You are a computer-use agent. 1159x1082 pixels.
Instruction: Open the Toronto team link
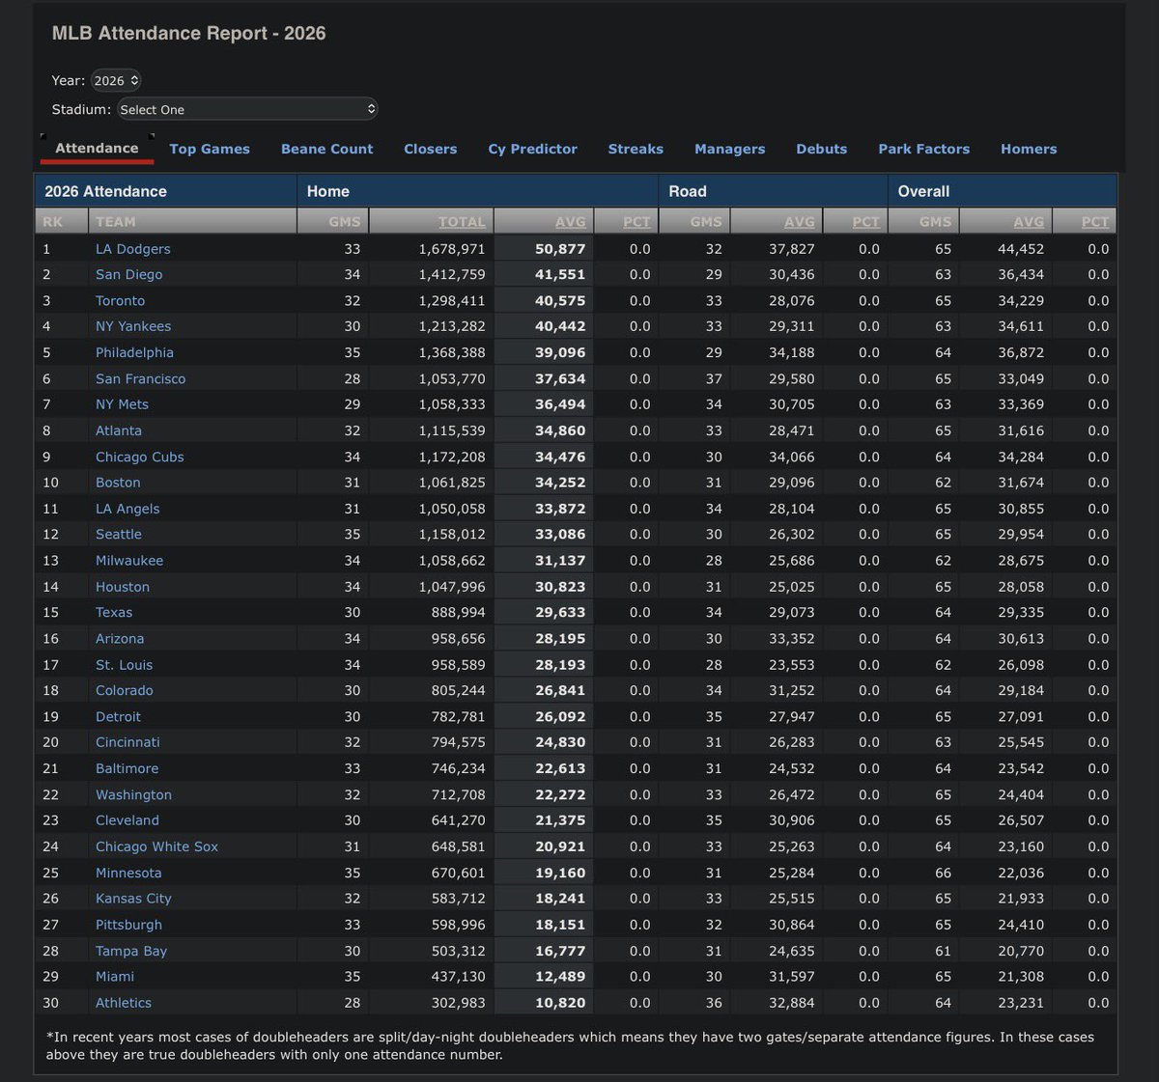120,301
